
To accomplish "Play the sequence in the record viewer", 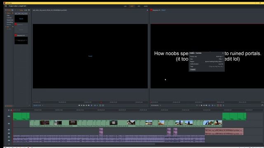I will coord(202,105).
